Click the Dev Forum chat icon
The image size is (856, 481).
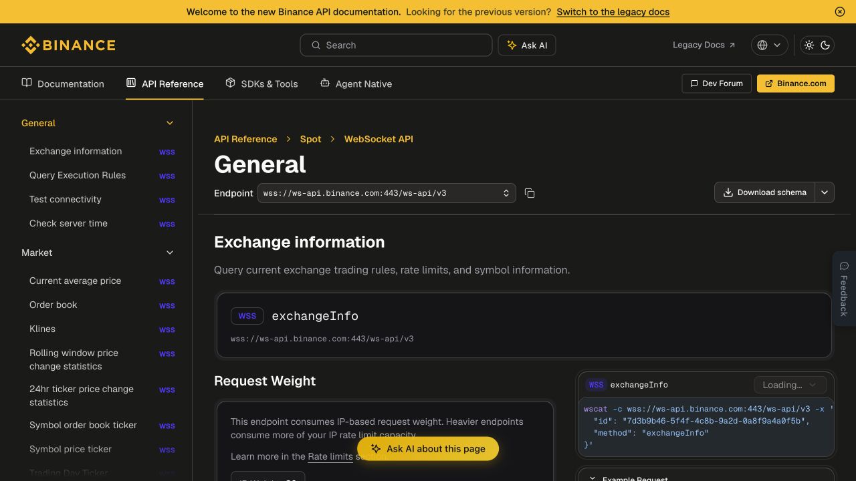693,84
